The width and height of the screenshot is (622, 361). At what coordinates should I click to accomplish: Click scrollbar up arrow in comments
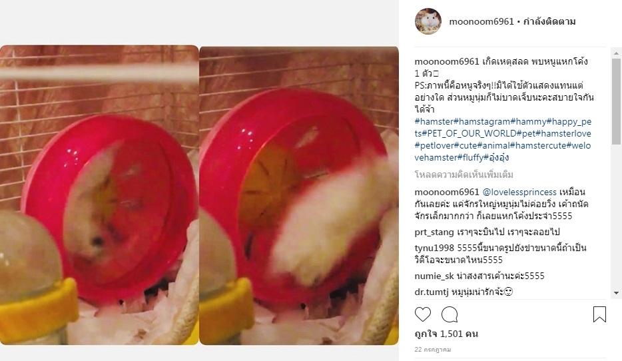click(616, 53)
